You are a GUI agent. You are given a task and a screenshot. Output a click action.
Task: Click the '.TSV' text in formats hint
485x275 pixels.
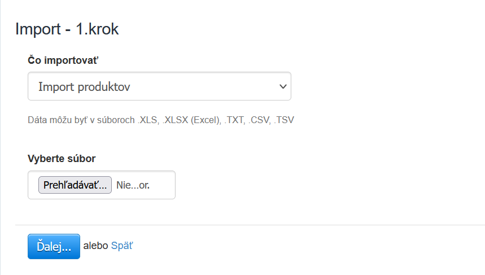click(284, 120)
